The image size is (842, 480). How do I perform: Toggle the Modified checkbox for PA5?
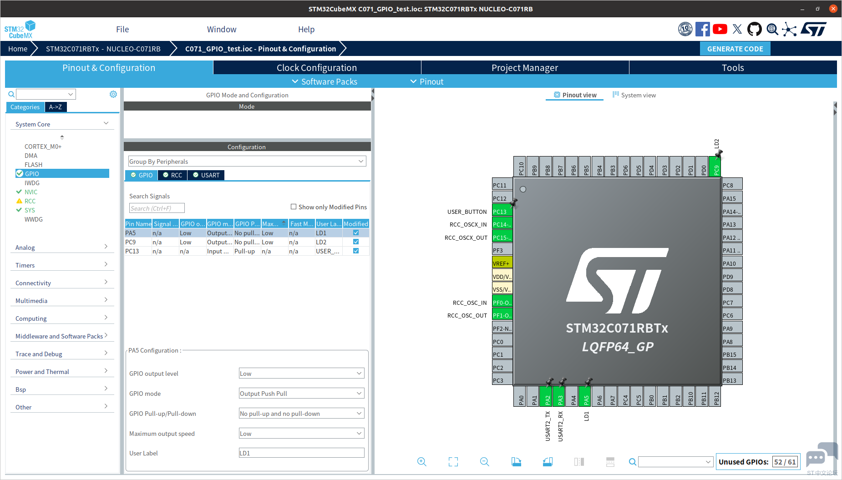coord(356,232)
